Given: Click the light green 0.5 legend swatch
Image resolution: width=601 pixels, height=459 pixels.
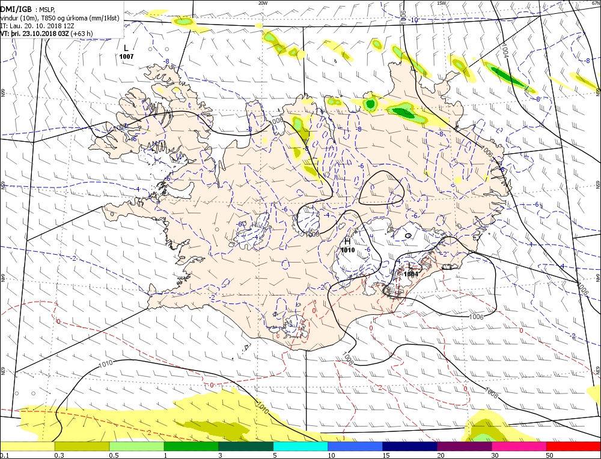Looking at the screenshot, I should (137, 446).
